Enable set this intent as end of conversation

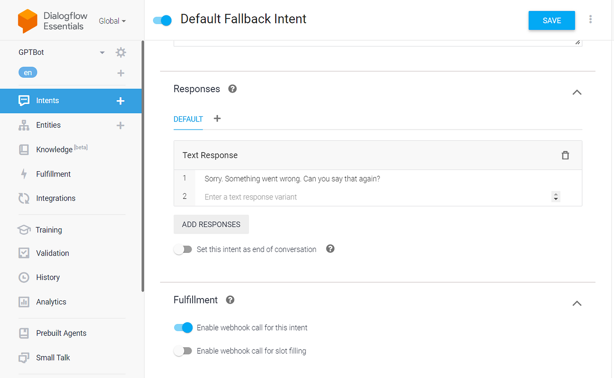(x=183, y=249)
